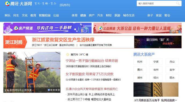
Task: Open the 宁波女子撞胸 bracketed link
Action: tap(107, 80)
